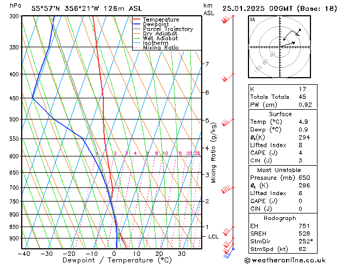Screen dimensions: 342x264
Task: Click the wind barb at 850 hPa
Action: pyautogui.click(x=228, y=231)
